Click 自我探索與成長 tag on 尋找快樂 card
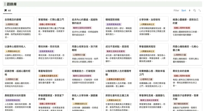205x111 pixels. tap(47, 51)
